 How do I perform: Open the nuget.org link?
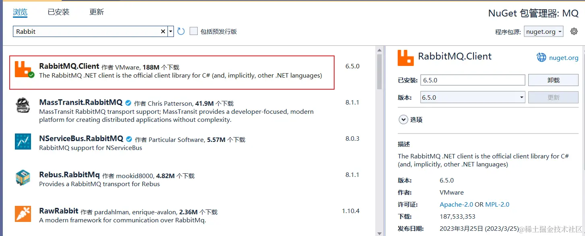(x=563, y=58)
